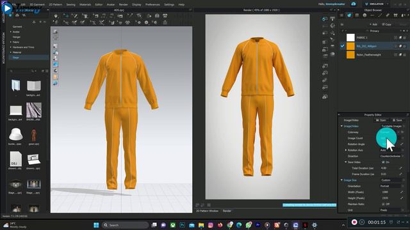Open Microsoft Edge from the taskbar
Image resolution: width=410 pixels, height=230 pixels.
click(x=239, y=225)
